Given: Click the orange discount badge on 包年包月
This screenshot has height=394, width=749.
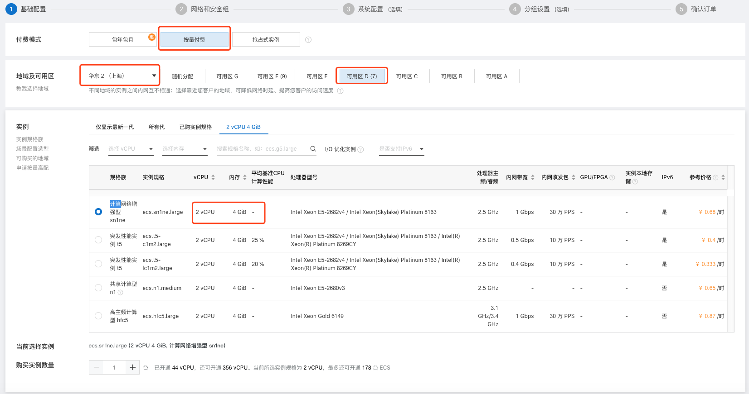Looking at the screenshot, I should pos(152,37).
